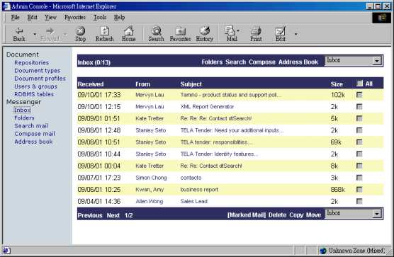
Task: Open the 'business report' mail subject
Action: coord(199,190)
